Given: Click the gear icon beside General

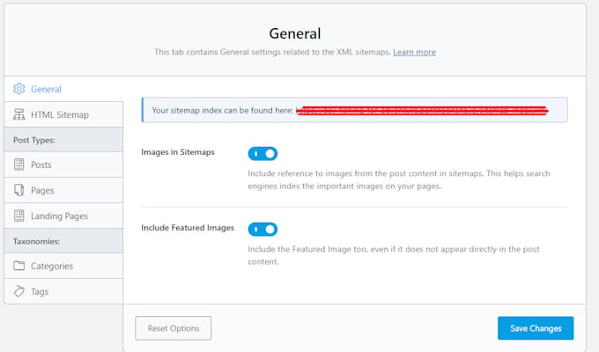Looking at the screenshot, I should click(x=18, y=89).
